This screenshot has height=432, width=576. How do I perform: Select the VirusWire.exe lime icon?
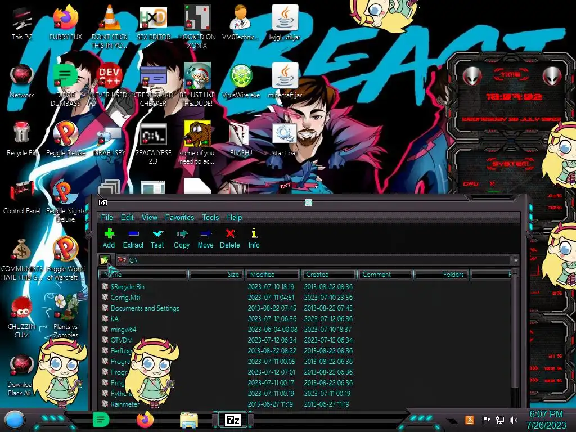(241, 81)
